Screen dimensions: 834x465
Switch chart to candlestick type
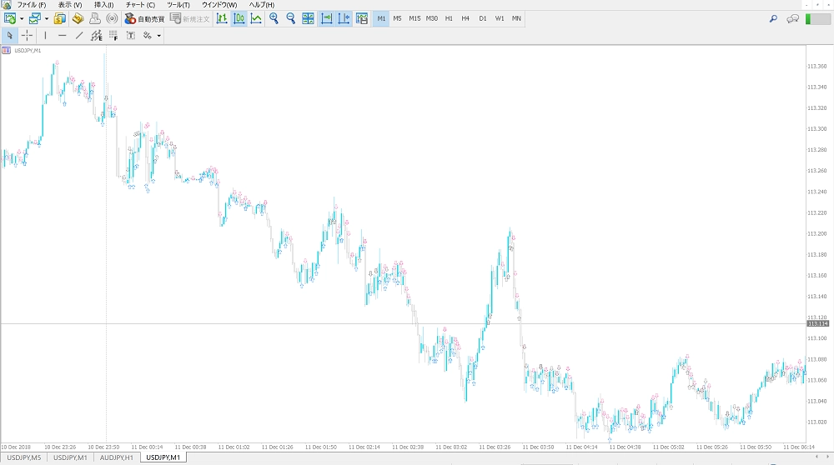[239, 18]
